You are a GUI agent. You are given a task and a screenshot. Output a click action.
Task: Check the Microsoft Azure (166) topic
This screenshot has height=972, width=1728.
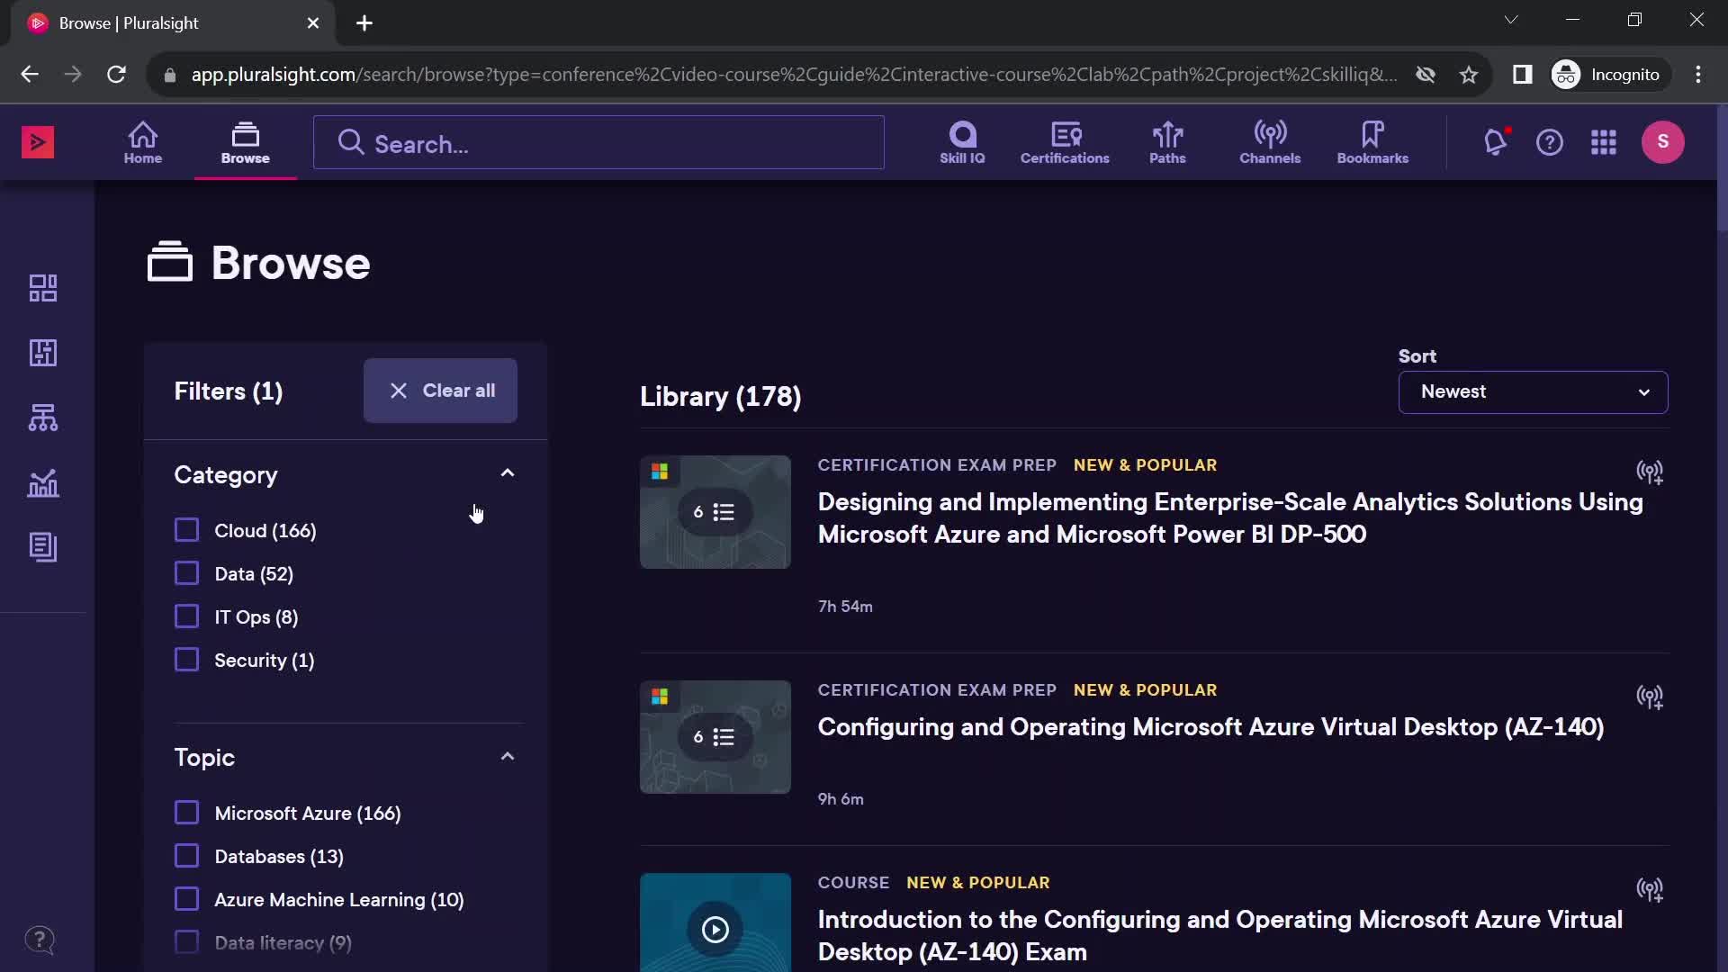186,813
